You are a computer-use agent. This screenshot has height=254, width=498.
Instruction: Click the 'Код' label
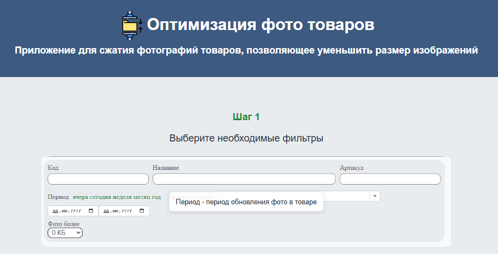click(x=53, y=168)
